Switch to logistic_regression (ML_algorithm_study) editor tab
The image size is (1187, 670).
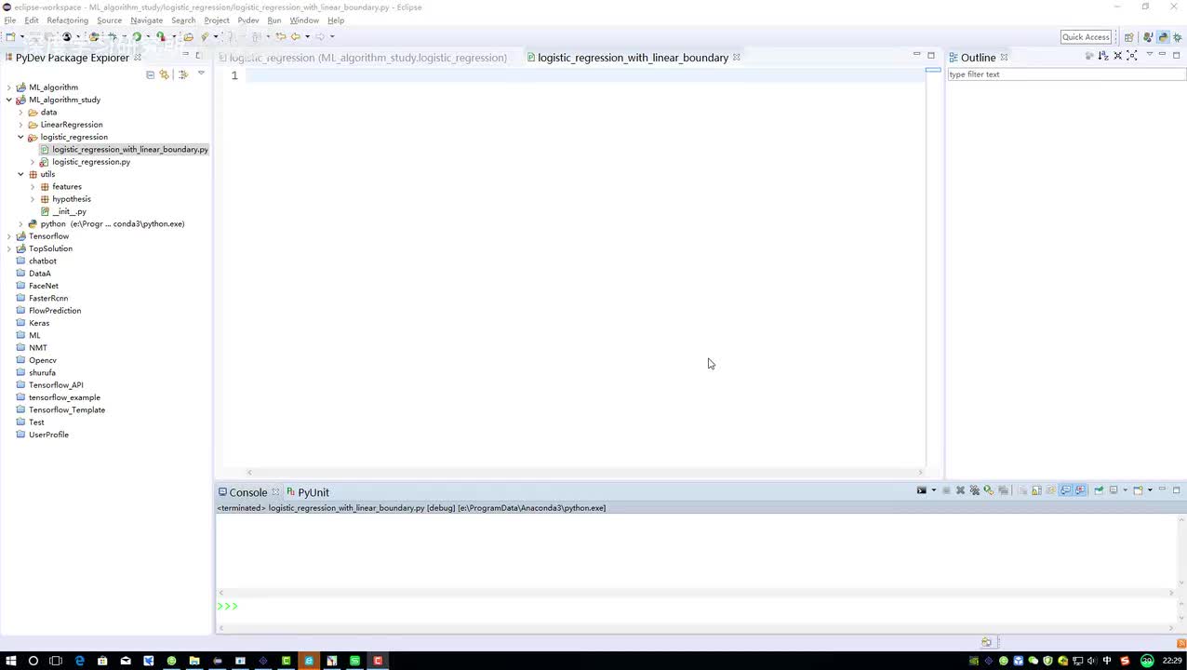point(363,58)
